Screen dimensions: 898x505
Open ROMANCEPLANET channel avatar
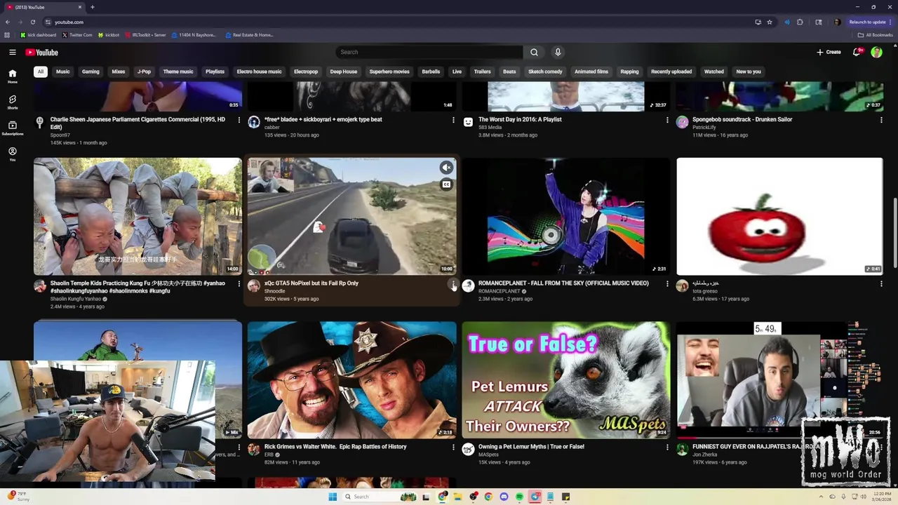click(468, 285)
